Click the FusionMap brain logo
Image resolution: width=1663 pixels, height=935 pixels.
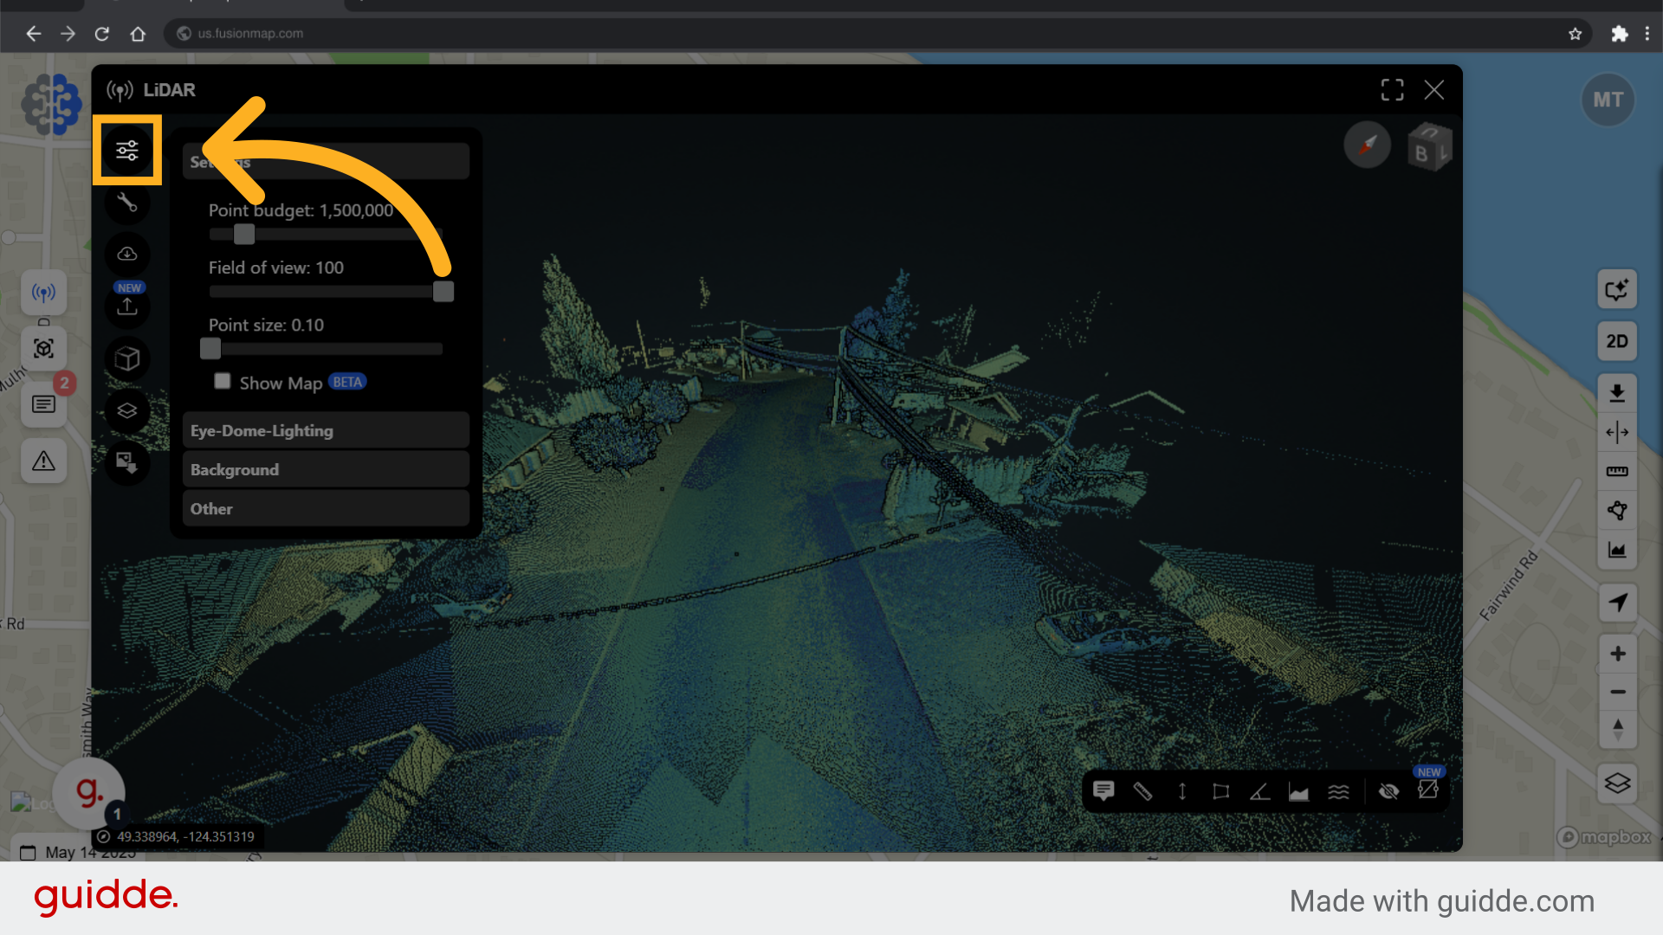point(51,104)
